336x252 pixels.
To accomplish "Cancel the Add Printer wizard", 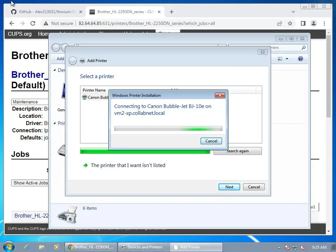I will pyautogui.click(x=254, y=187).
